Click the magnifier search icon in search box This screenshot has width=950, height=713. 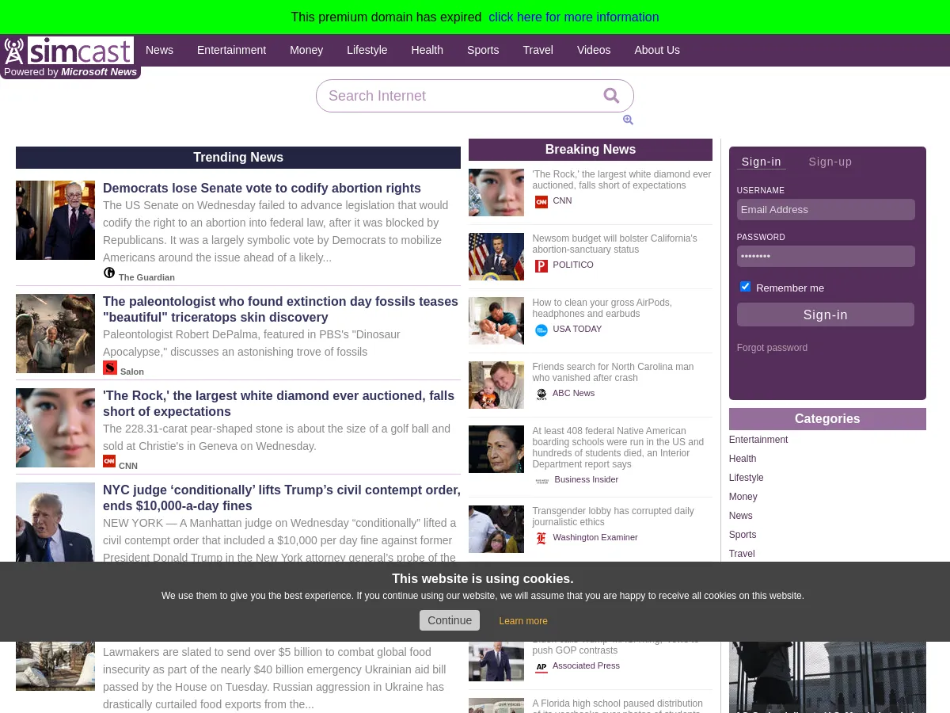[x=611, y=96]
